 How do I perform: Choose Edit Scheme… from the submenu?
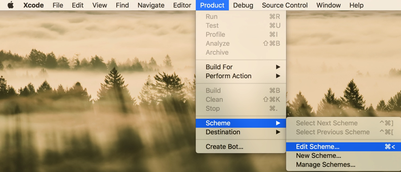pyautogui.click(x=343, y=147)
